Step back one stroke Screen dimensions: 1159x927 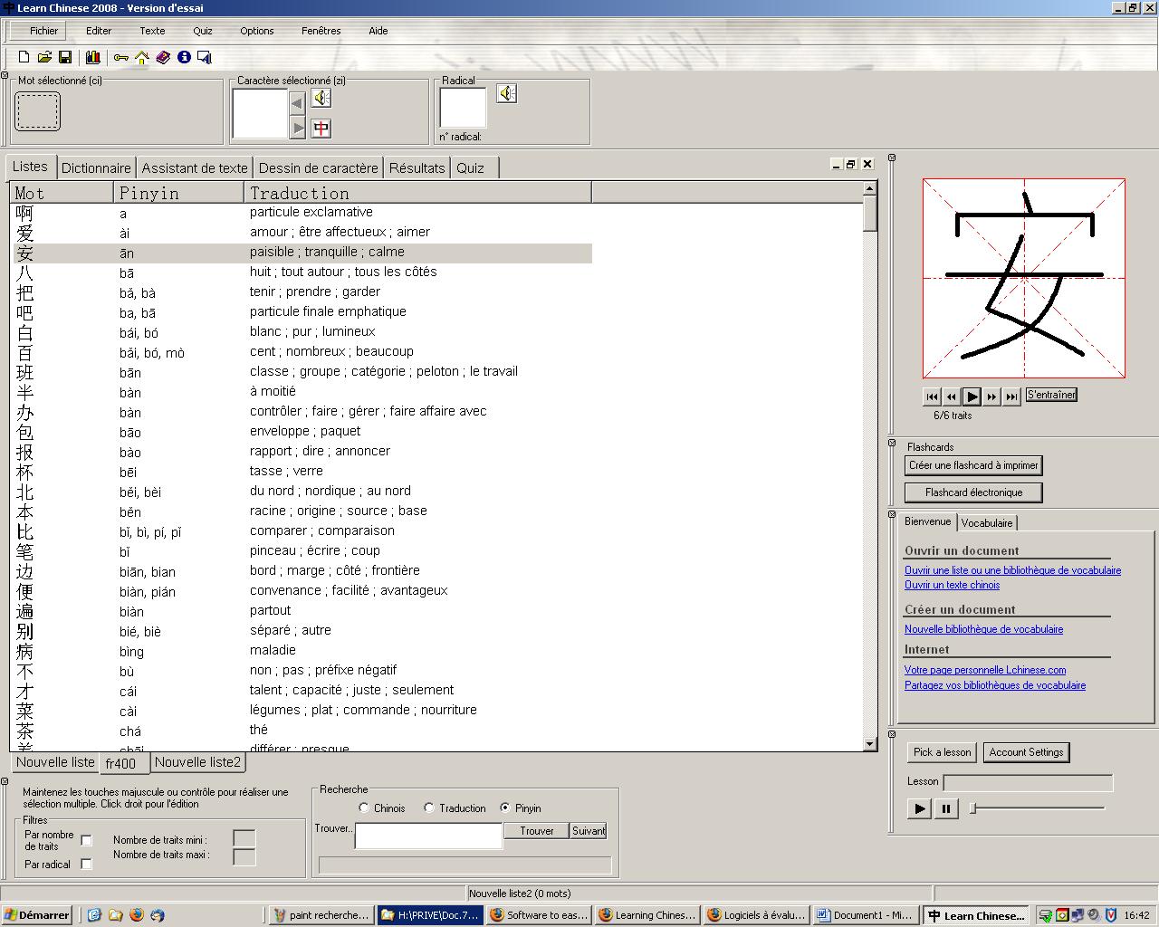952,397
